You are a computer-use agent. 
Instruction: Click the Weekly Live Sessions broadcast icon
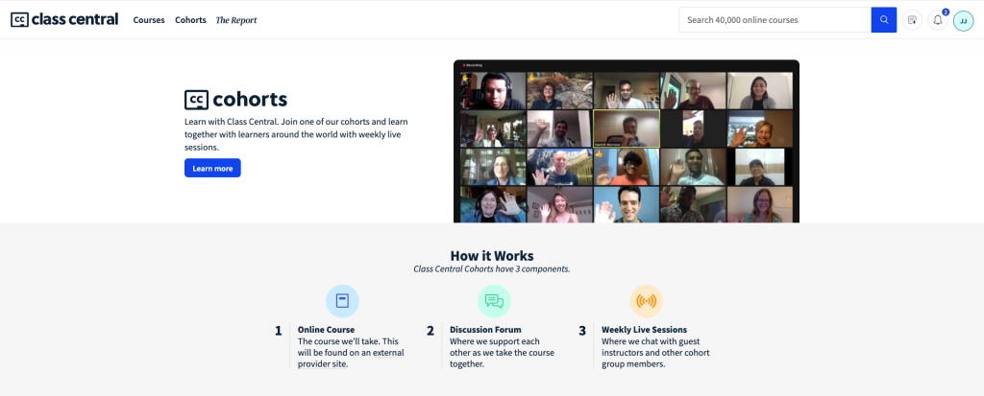(647, 301)
